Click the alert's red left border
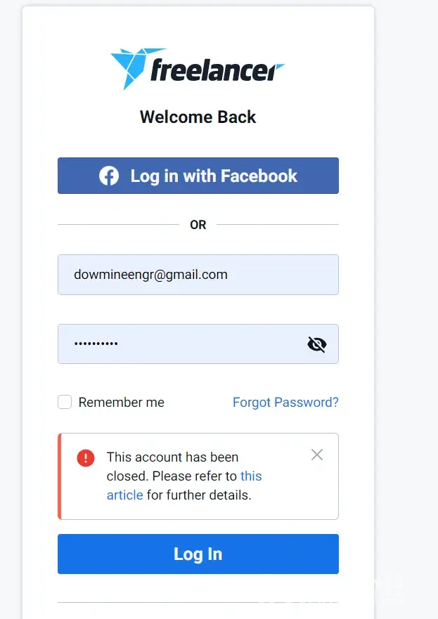The width and height of the screenshot is (438, 619). [x=60, y=476]
